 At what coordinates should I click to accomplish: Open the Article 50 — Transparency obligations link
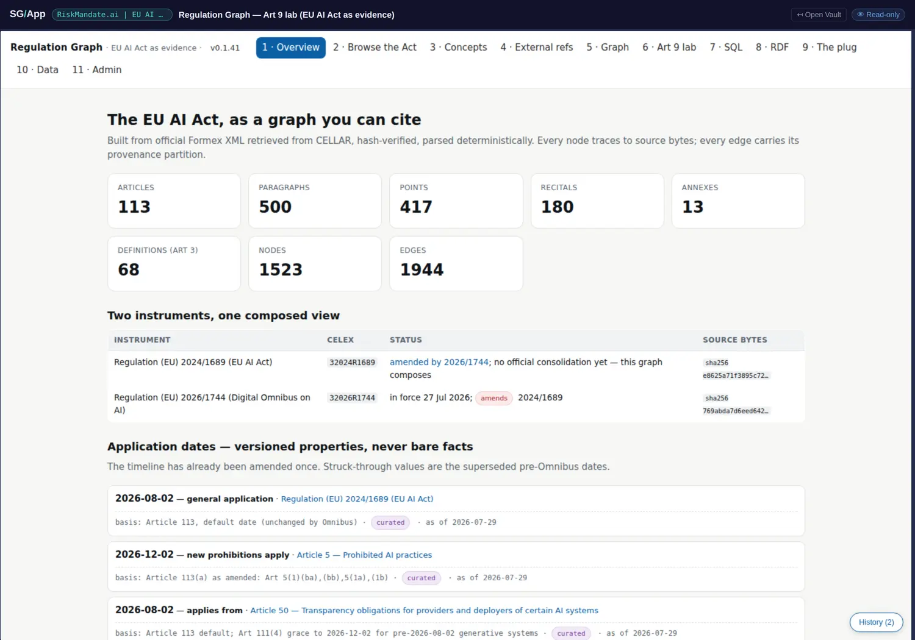[x=424, y=610]
